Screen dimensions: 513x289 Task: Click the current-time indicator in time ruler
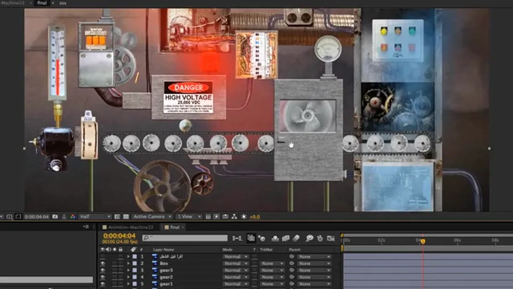tap(423, 241)
